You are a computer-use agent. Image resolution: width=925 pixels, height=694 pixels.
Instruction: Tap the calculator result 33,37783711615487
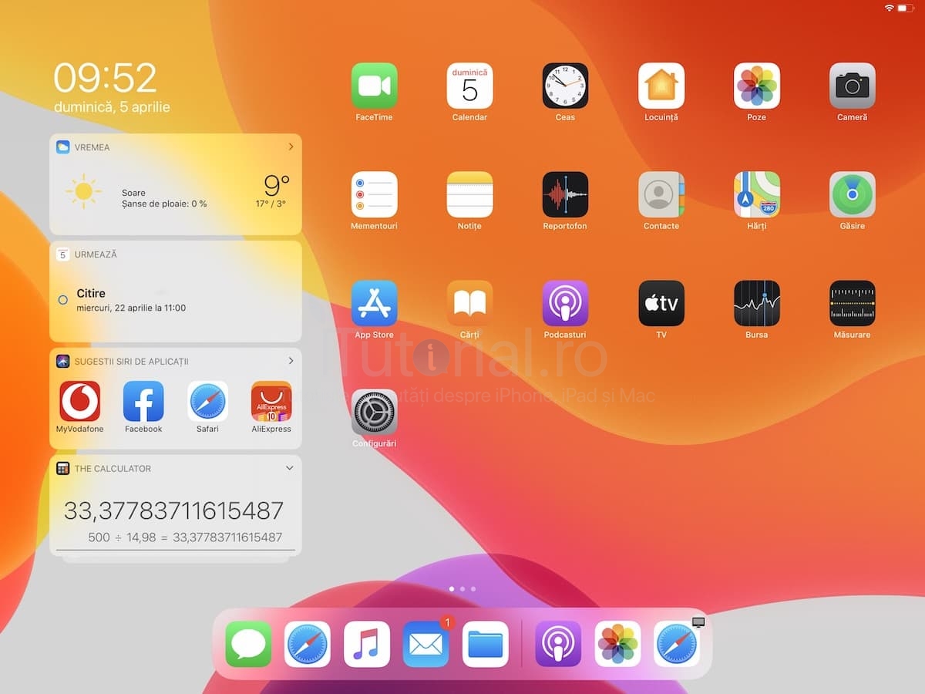tap(173, 510)
